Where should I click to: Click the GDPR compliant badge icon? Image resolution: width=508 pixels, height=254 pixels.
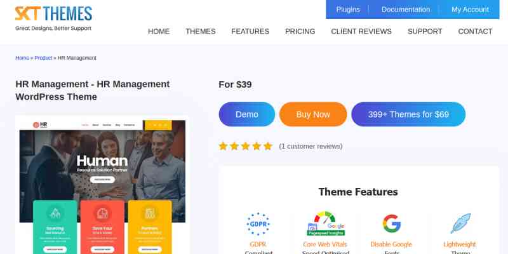click(258, 224)
